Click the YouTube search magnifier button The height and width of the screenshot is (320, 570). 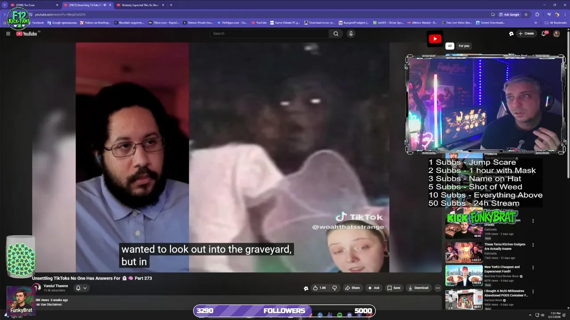336,33
